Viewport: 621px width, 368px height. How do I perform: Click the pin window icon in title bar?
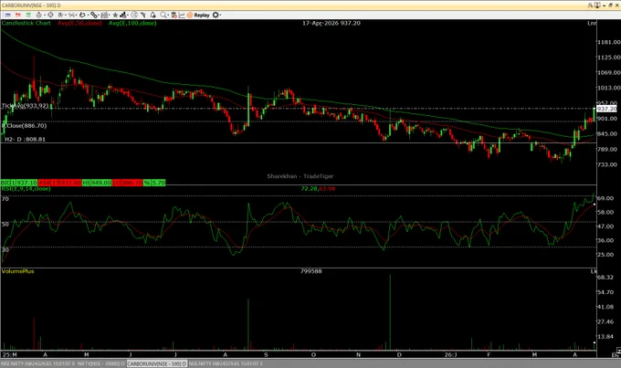pos(597,5)
